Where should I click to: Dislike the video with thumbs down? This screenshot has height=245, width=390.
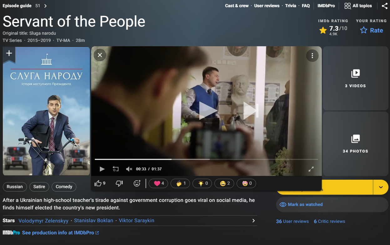click(x=119, y=183)
